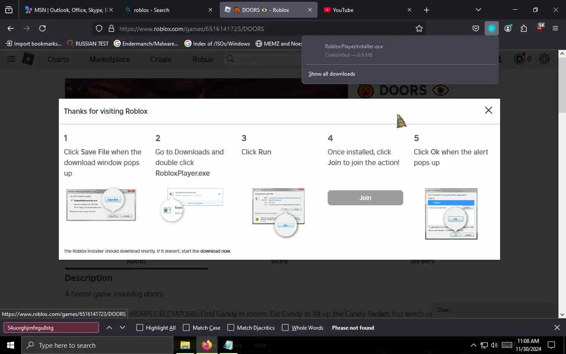
Task: Click RobloxPlayerInstaller.exe download entry
Action: [x=400, y=50]
